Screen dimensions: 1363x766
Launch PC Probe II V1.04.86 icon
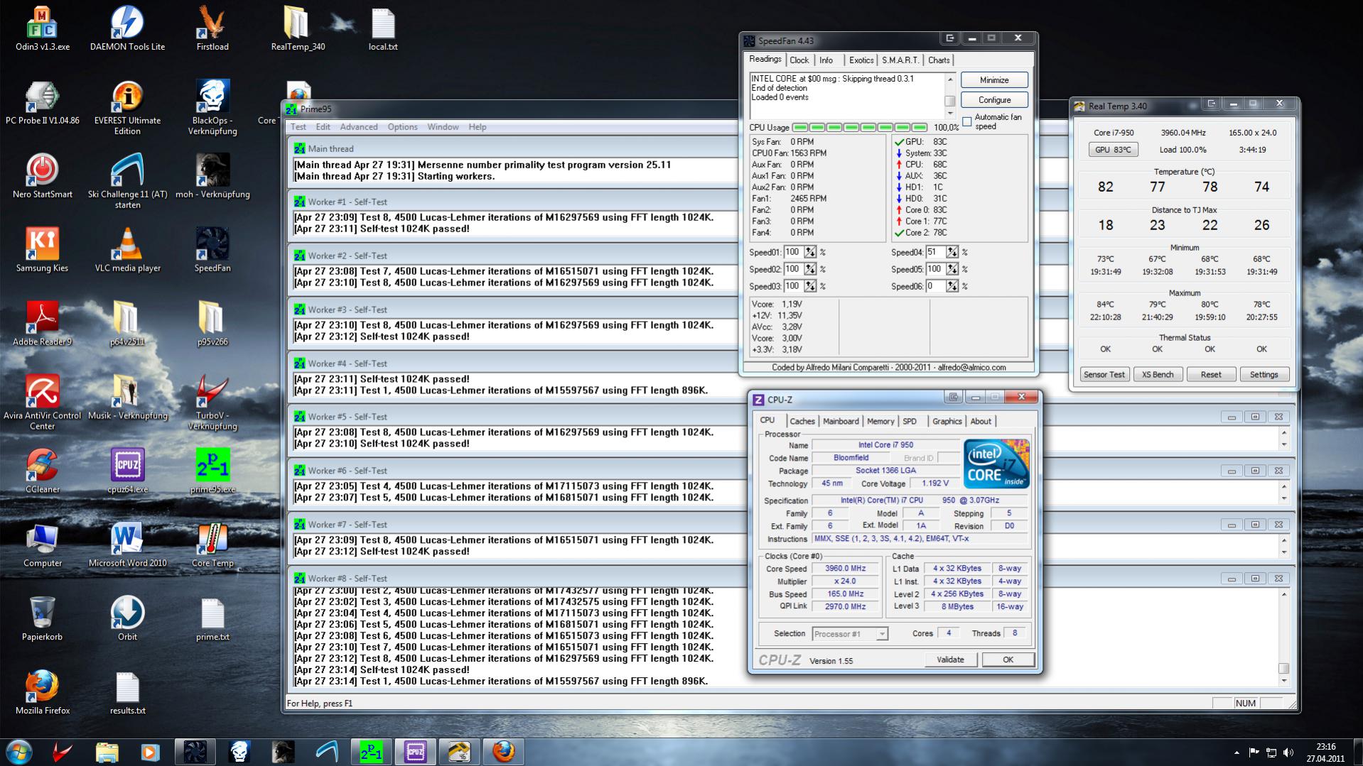[x=42, y=102]
